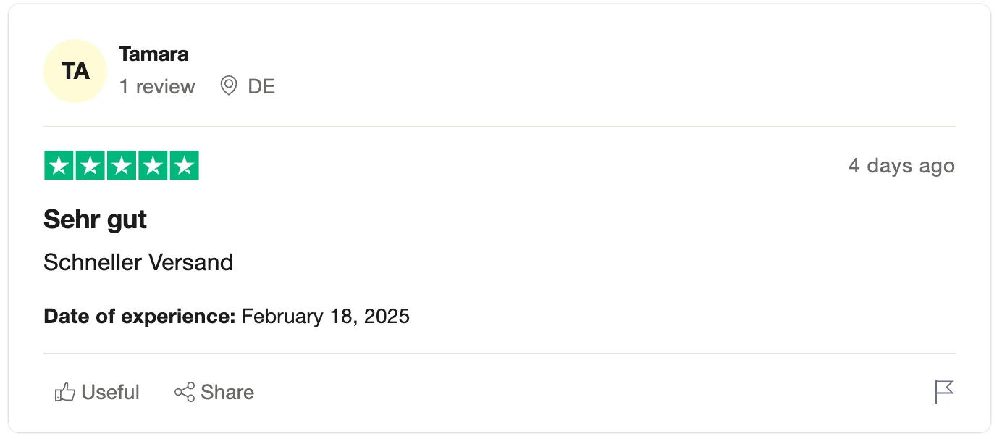Open reviewer Tamara's profile name
The height and width of the screenshot is (439, 1002).
click(153, 54)
